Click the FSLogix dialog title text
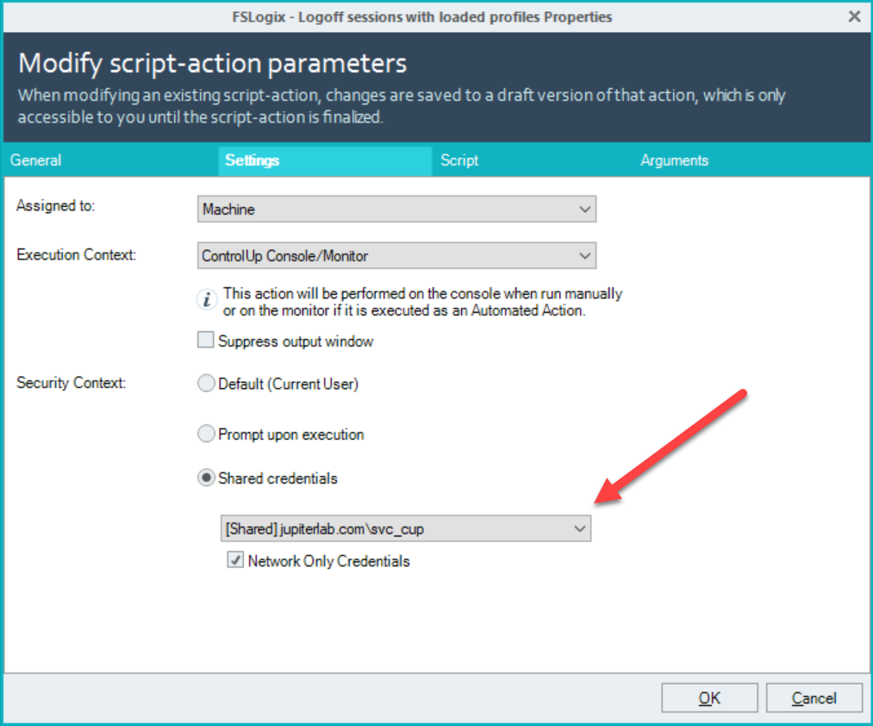This screenshot has height=726, width=873. tap(422, 17)
